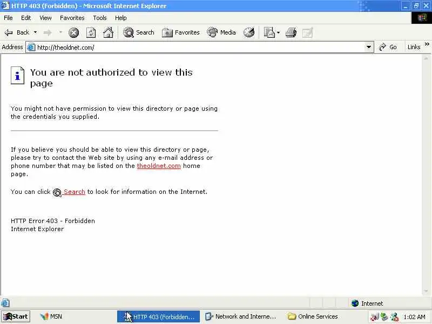This screenshot has height=324, width=432.
Task: Open the Search toolbar button
Action: [x=139, y=32]
